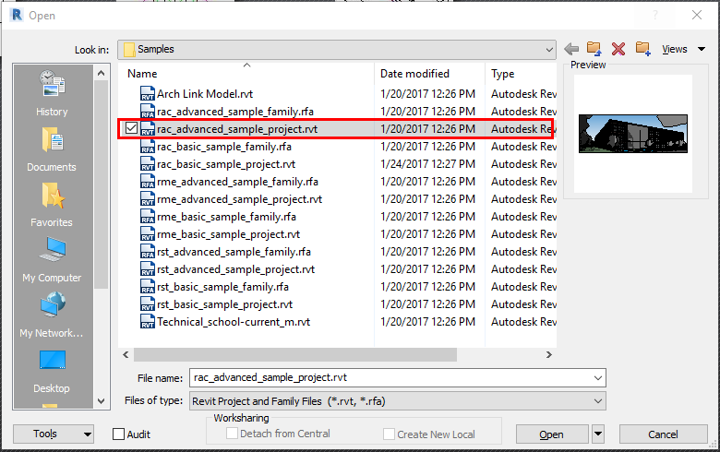
Task: Select rst_basic_sample_project.rvt file icon
Action: coord(148,303)
